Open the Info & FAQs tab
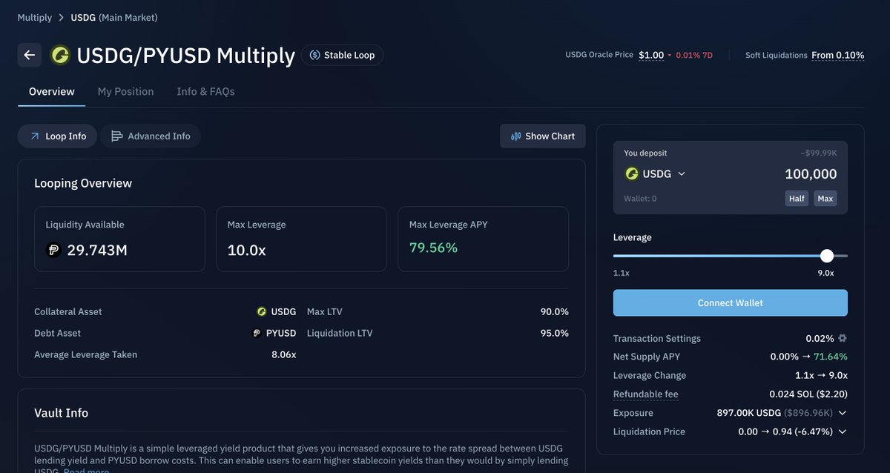The image size is (890, 473). coord(205,92)
